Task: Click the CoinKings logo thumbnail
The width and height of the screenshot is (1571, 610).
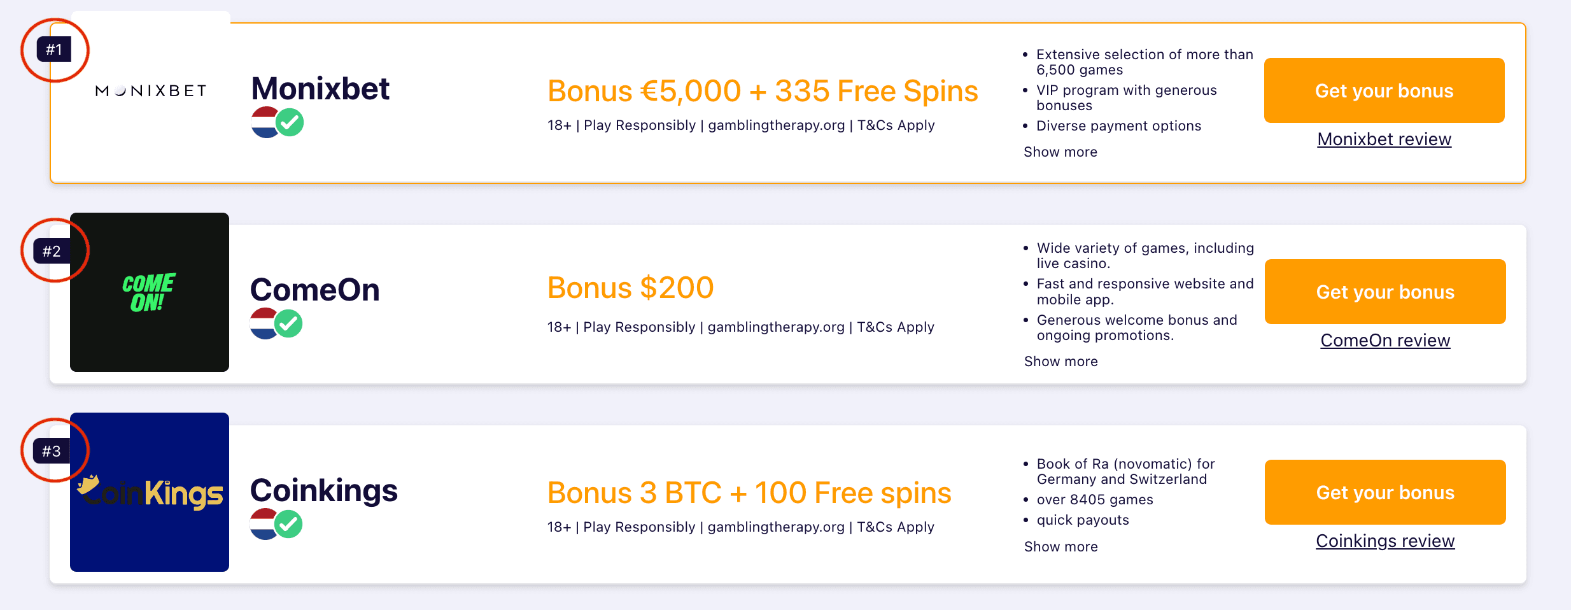Action: [x=150, y=492]
